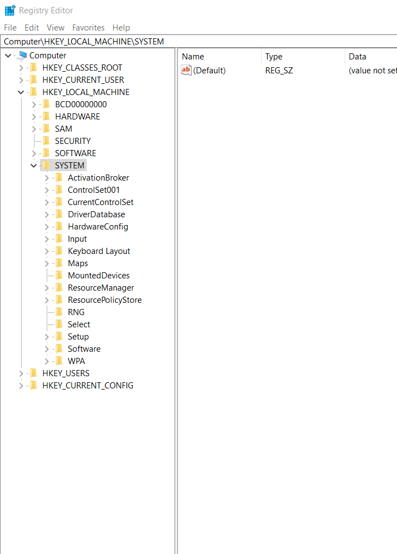
Task: Expand the HKEY_CURRENT_CONFIG chevron
Action: (x=21, y=386)
